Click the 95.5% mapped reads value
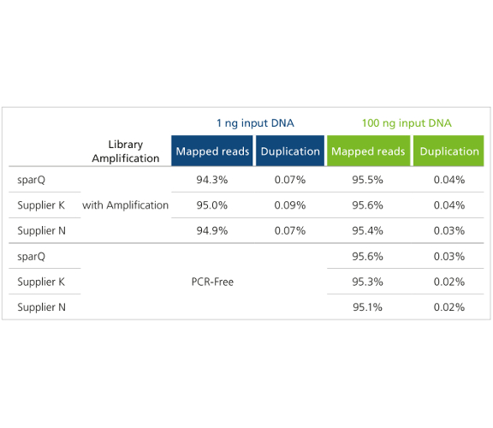Screen dimensions: 493x428 [x=367, y=180]
